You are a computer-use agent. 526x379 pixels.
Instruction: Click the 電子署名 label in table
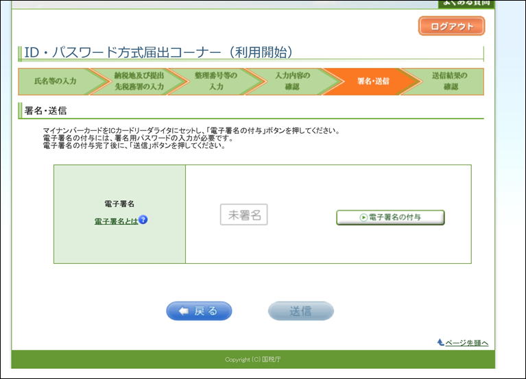119,204
